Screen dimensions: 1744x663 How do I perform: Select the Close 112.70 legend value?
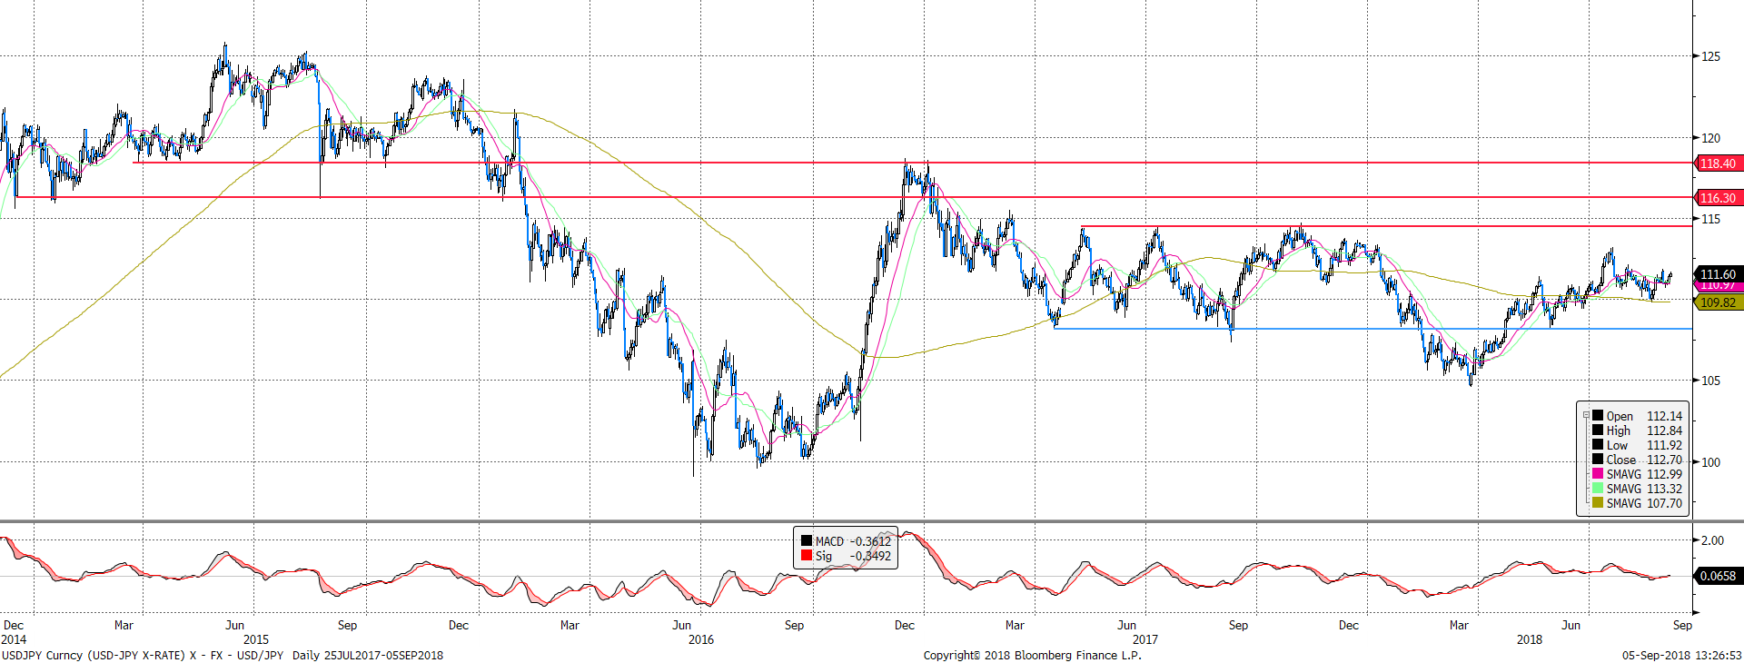click(1664, 460)
